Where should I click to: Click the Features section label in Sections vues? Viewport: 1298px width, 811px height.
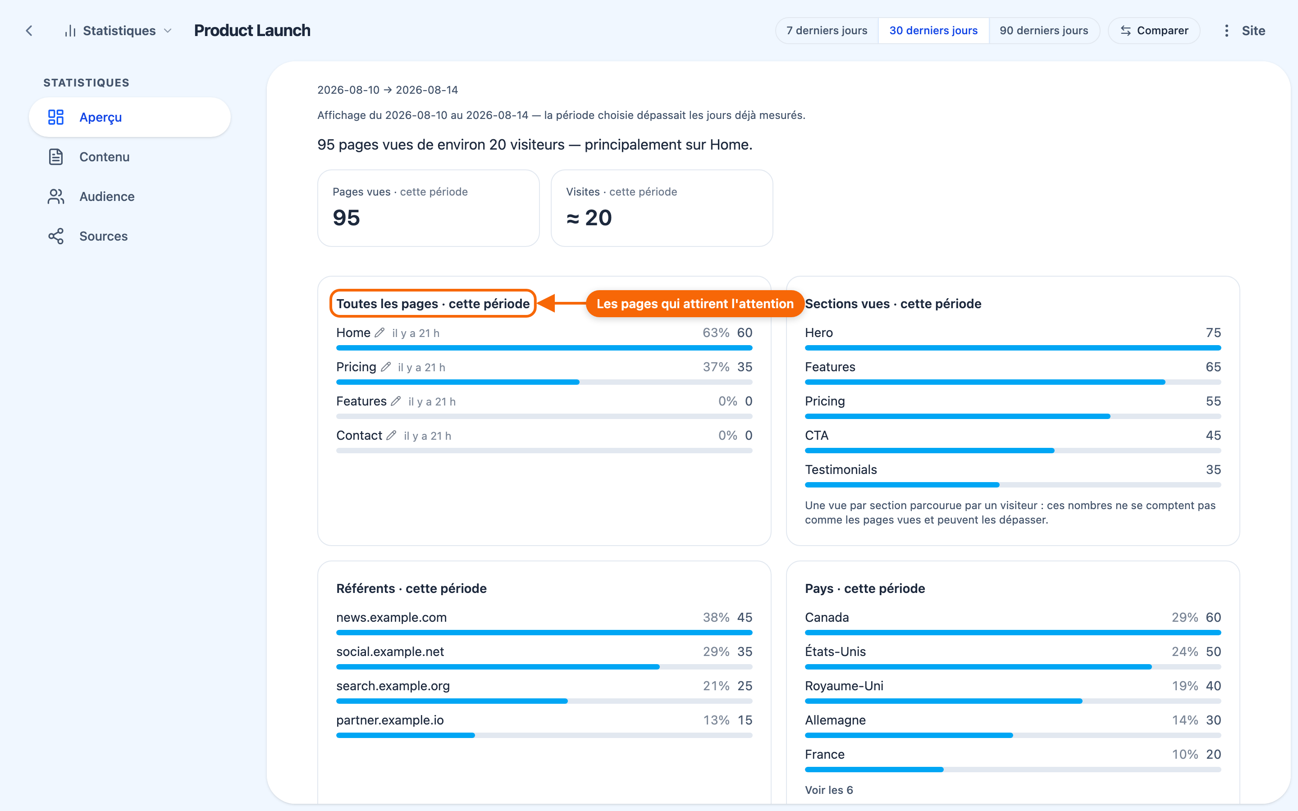tap(830, 367)
